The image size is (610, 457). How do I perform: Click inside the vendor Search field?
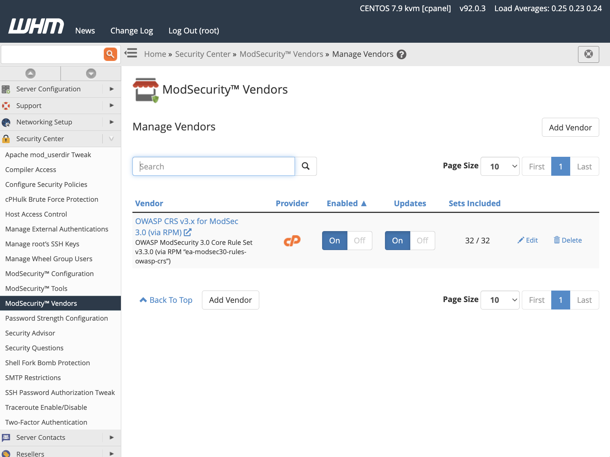pyautogui.click(x=213, y=166)
